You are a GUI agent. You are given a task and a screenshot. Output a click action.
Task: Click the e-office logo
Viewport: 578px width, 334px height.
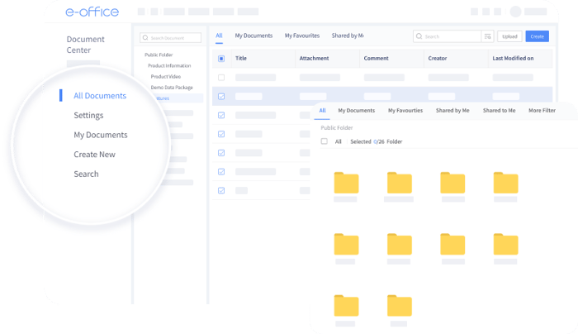[92, 12]
